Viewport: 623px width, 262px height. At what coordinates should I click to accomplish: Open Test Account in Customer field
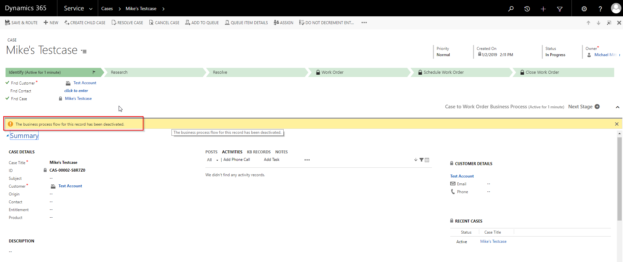coord(70,186)
